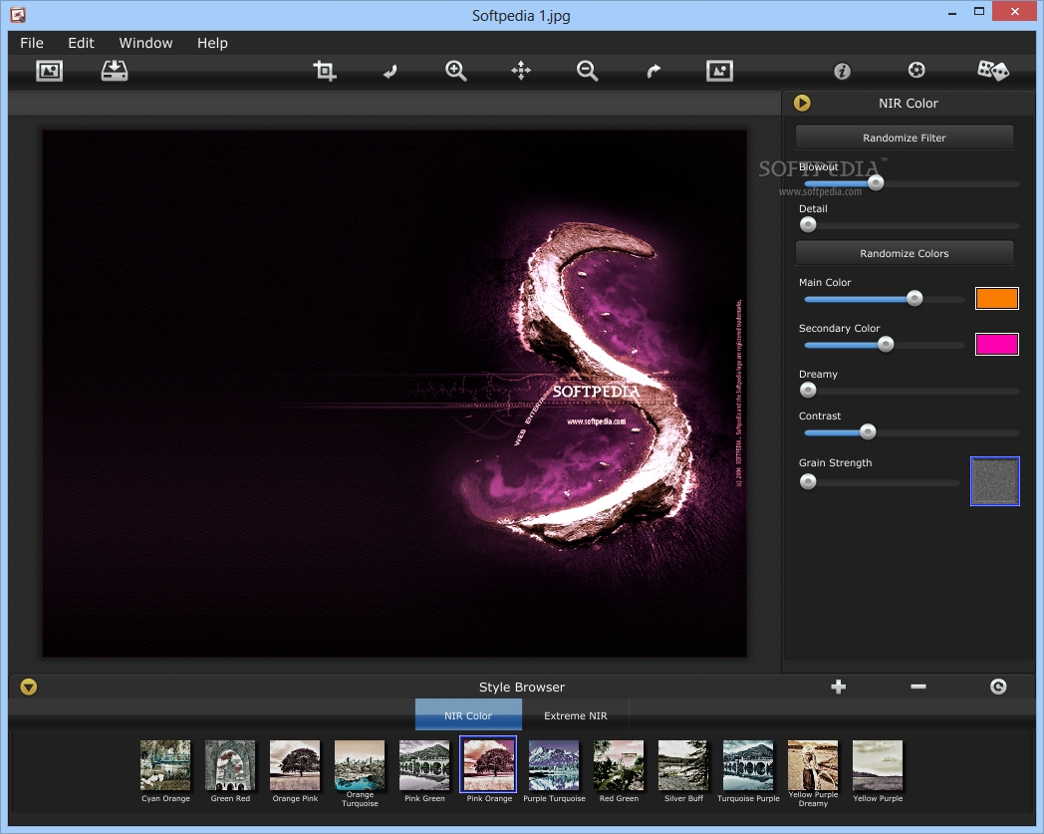1044x834 pixels.
Task: Click the Detail slider handle
Action: (808, 225)
